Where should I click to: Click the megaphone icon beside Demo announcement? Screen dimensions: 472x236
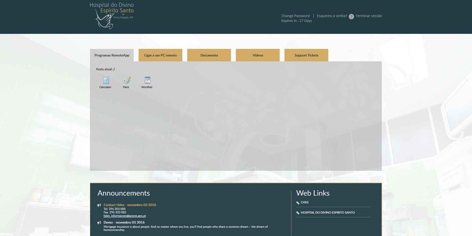pyautogui.click(x=98, y=222)
